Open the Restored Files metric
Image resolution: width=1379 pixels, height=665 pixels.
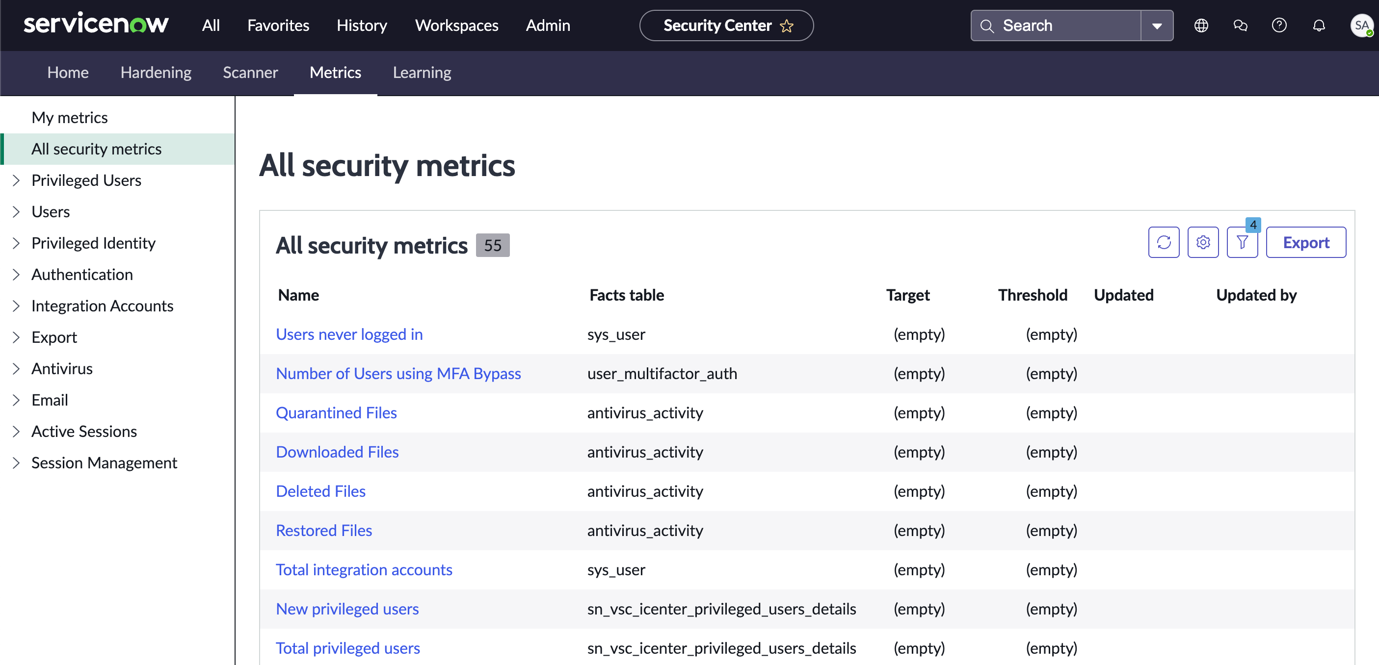coord(324,531)
